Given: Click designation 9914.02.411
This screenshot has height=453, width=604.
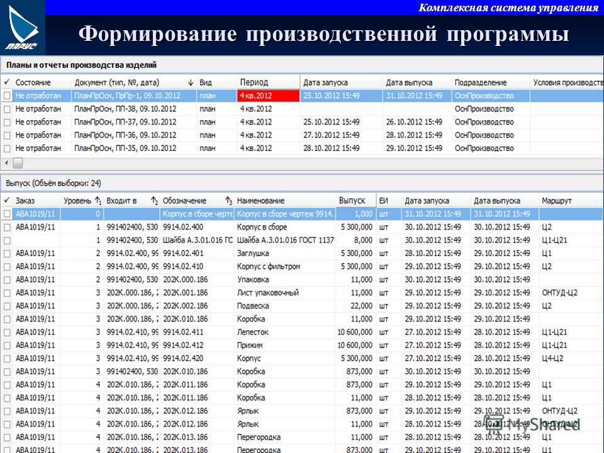Looking at the screenshot, I should coord(183,332).
